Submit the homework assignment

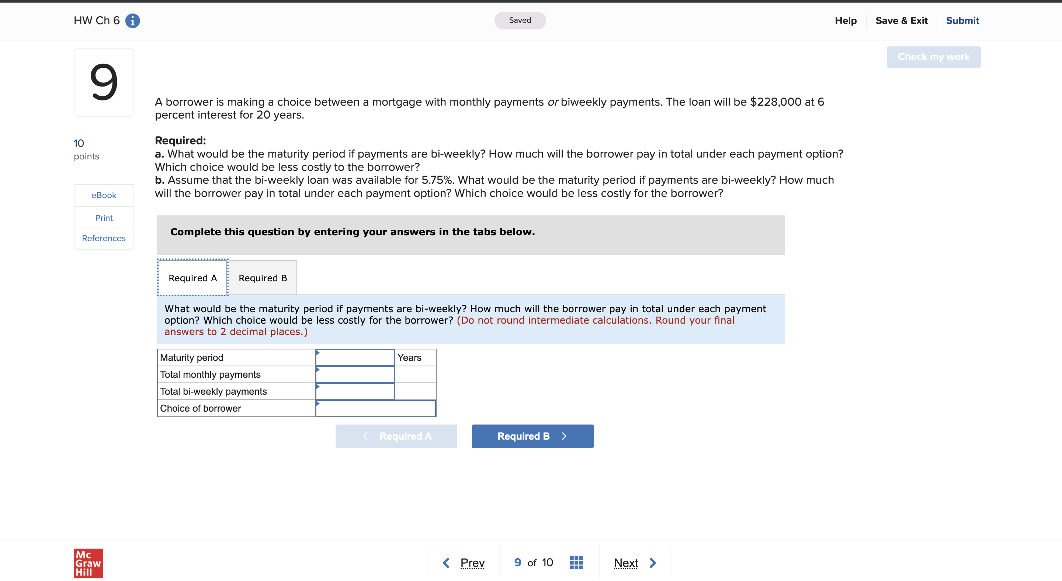point(963,21)
